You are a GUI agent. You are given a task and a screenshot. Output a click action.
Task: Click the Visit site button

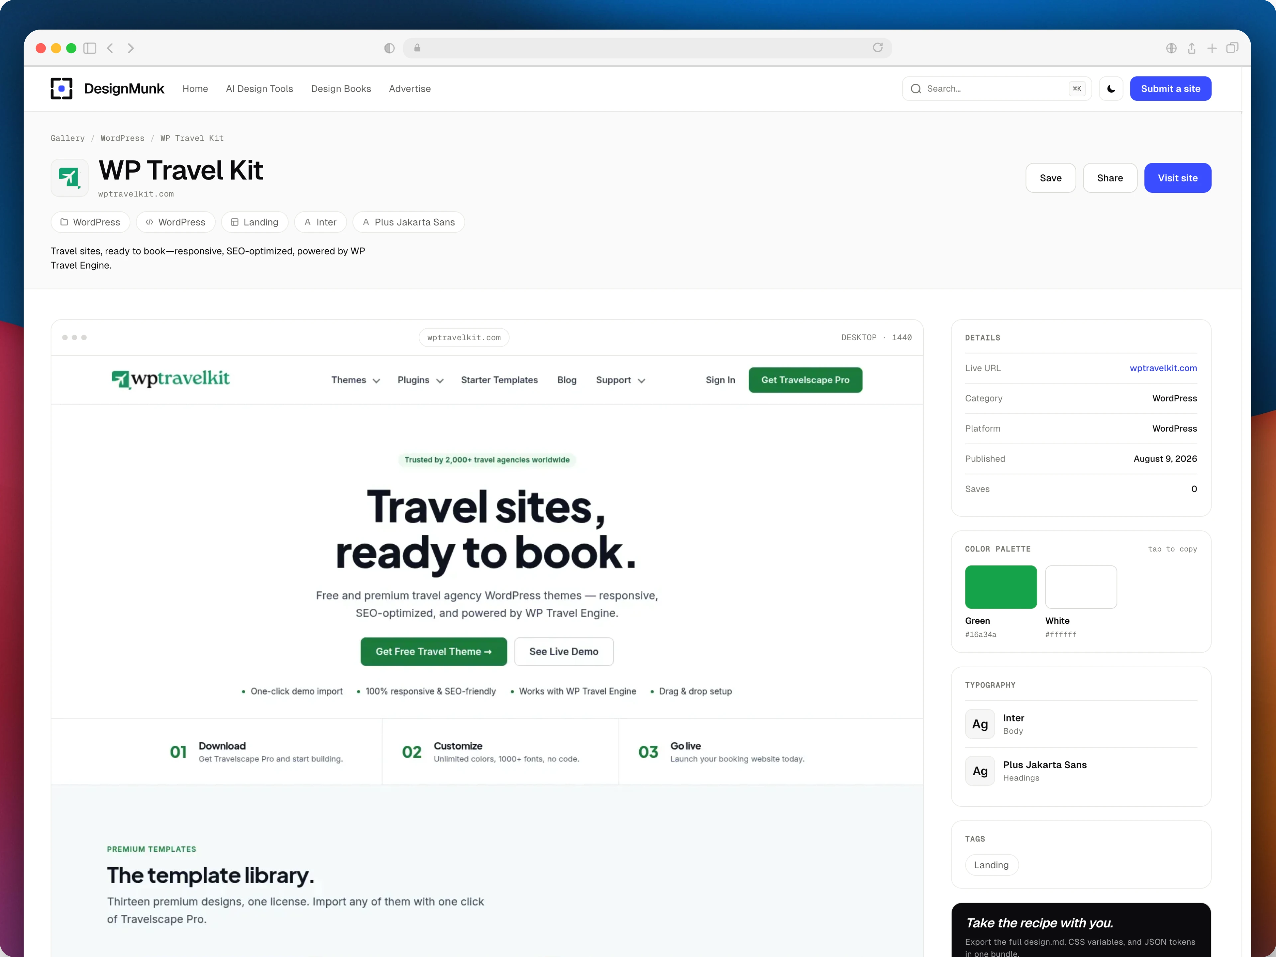[1177, 178]
